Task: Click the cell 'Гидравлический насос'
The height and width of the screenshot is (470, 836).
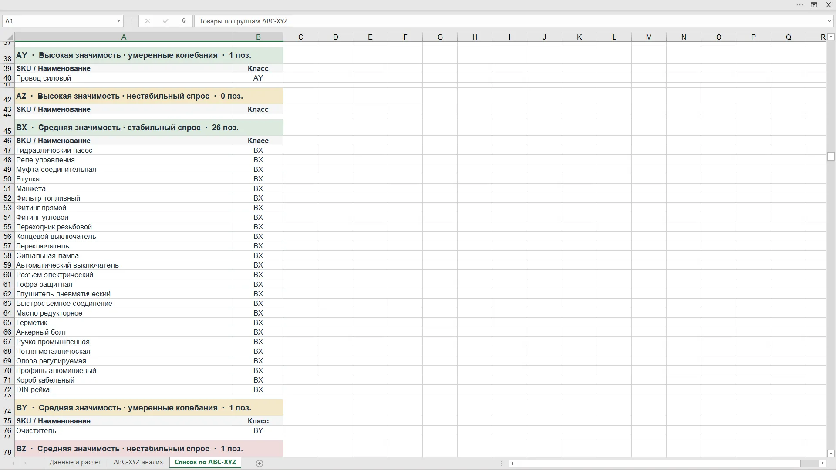Action: coord(124,150)
